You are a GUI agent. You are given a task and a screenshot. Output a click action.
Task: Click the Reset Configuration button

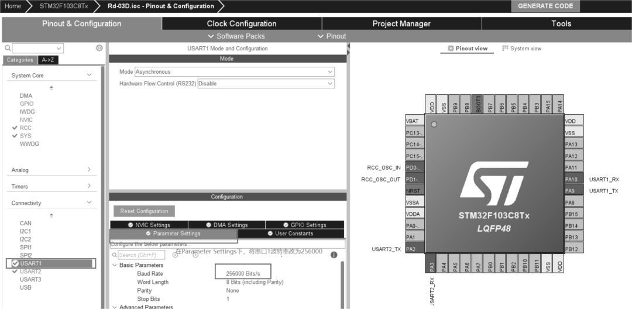pyautogui.click(x=144, y=211)
